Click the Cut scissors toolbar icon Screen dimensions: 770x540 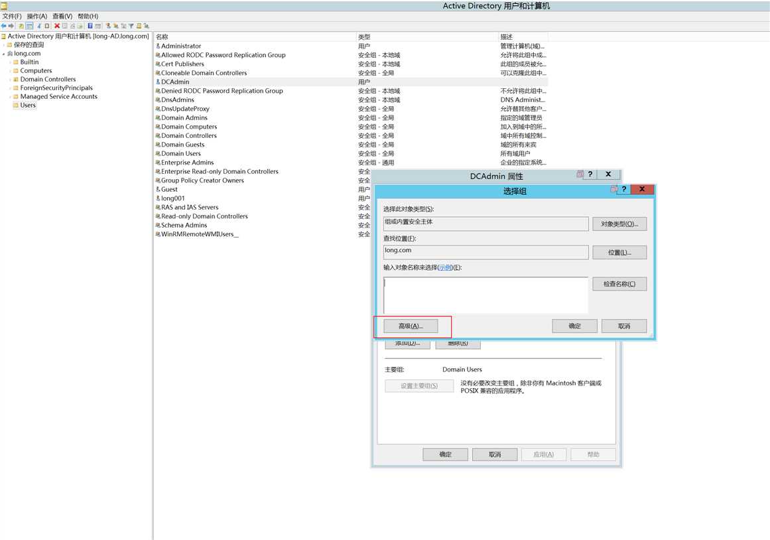click(38, 26)
